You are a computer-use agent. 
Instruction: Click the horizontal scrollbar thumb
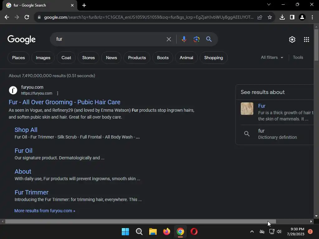[140, 221]
